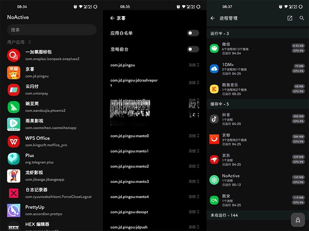Toggle the 应用白名单 switch
This screenshot has height=231, width=309.
tap(193, 33)
